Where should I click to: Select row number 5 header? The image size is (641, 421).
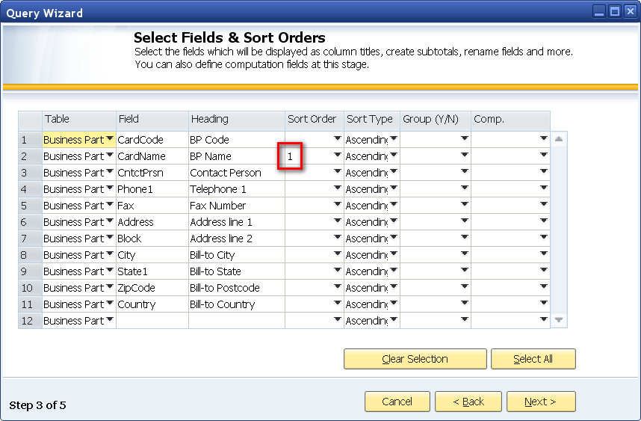tap(29, 206)
